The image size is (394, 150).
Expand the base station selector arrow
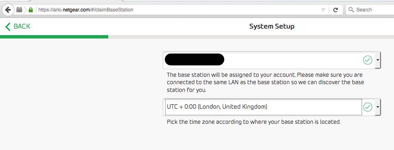pos(378,60)
